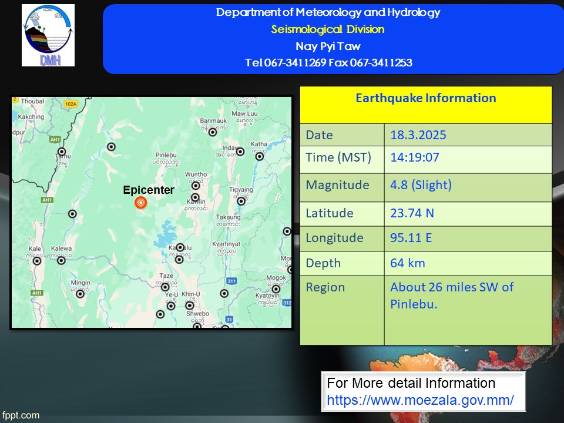Click the Khin-U town marker
Screen dimensions: 564x423
(x=190, y=305)
